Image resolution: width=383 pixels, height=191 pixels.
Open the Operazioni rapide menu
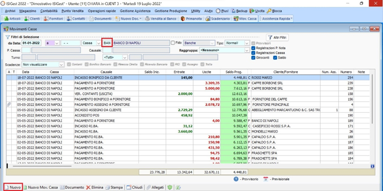pos(102,11)
